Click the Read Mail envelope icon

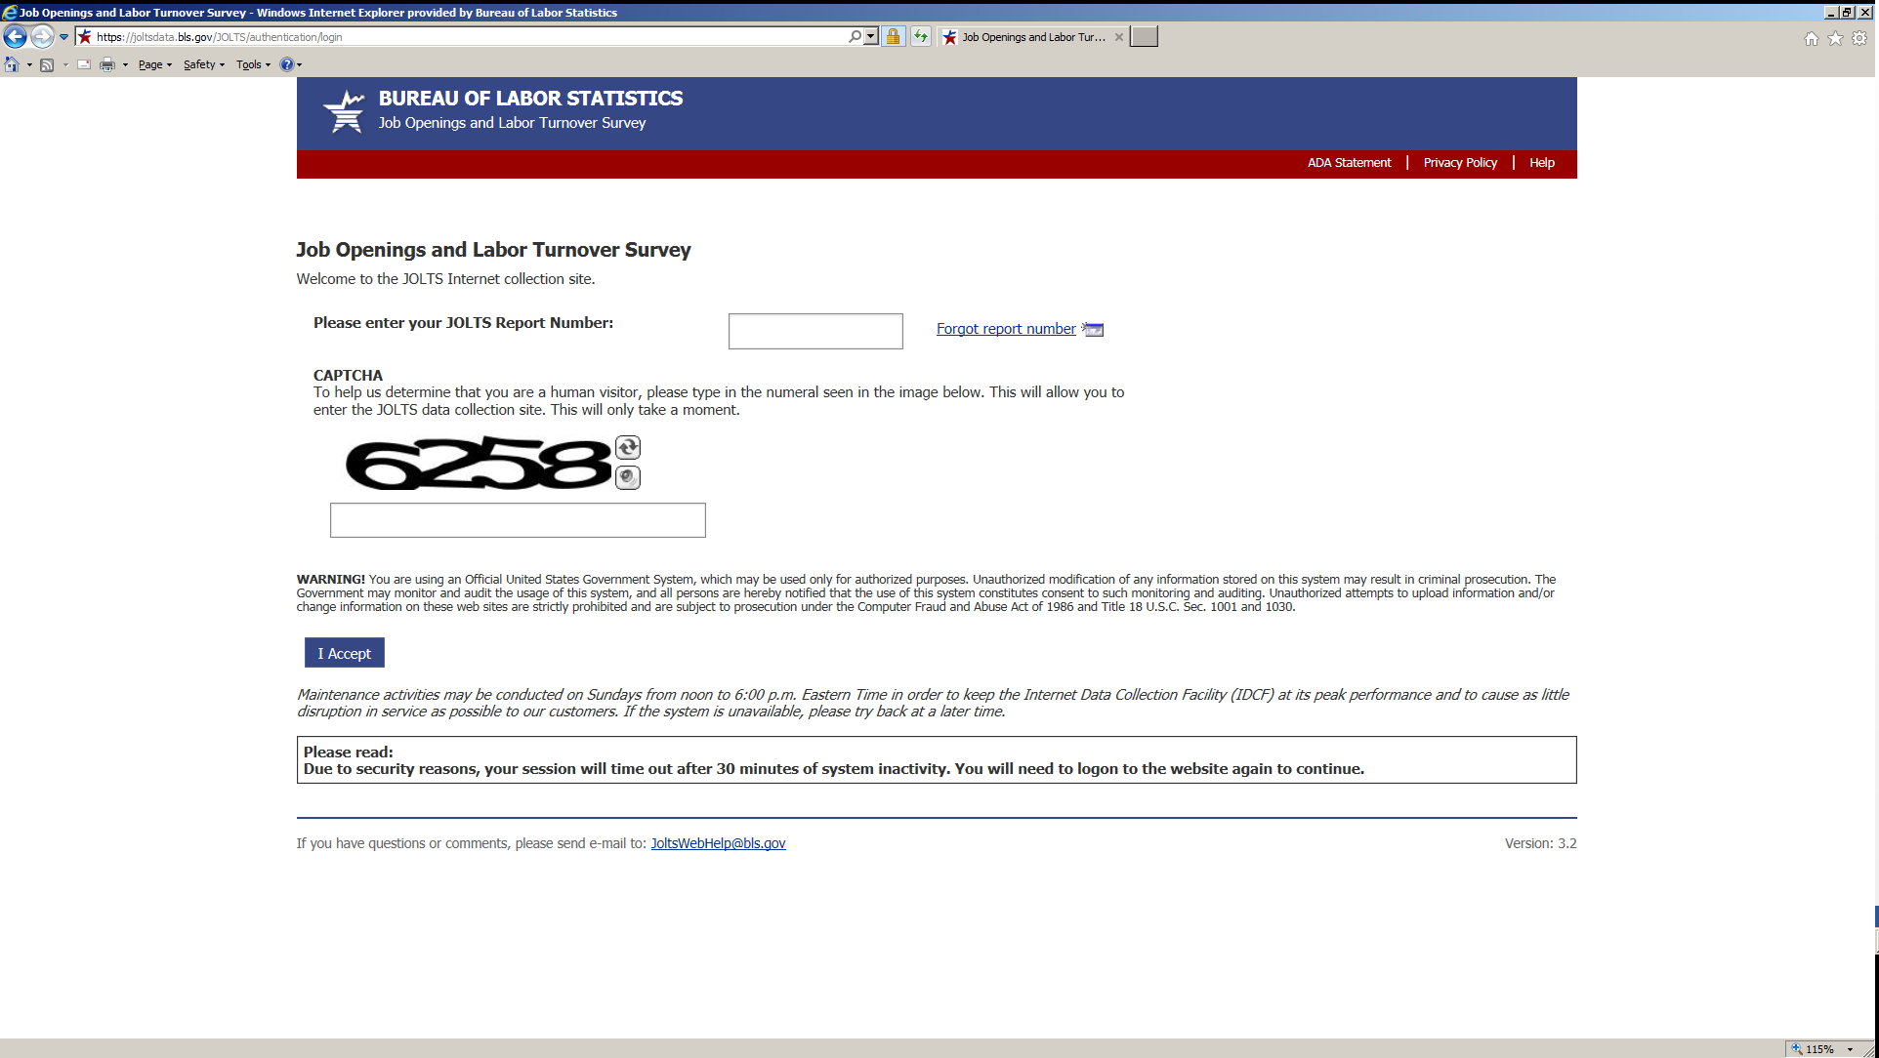point(84,64)
